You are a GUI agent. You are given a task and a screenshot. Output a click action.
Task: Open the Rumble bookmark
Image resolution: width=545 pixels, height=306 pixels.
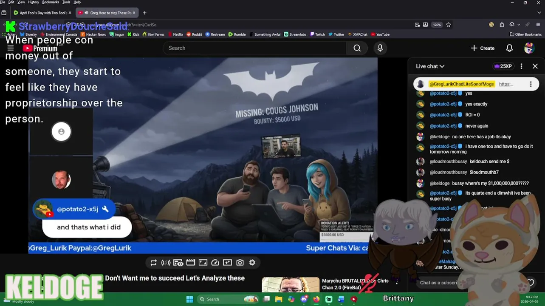tap(237, 34)
